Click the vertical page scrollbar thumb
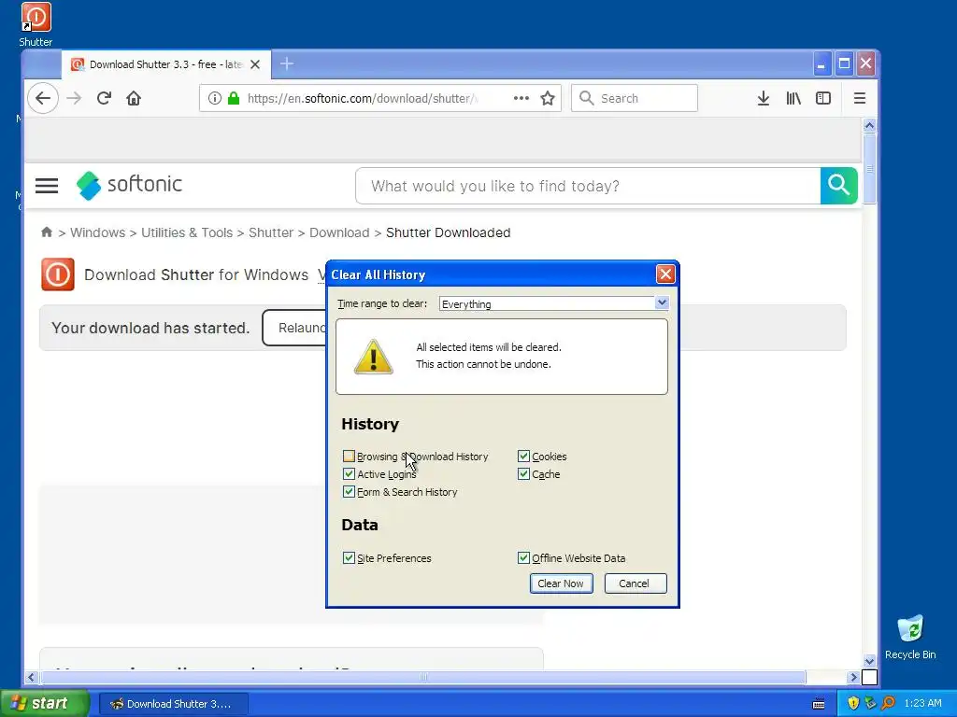The image size is (957, 717). (869, 168)
